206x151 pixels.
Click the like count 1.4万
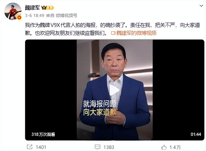[175, 147]
